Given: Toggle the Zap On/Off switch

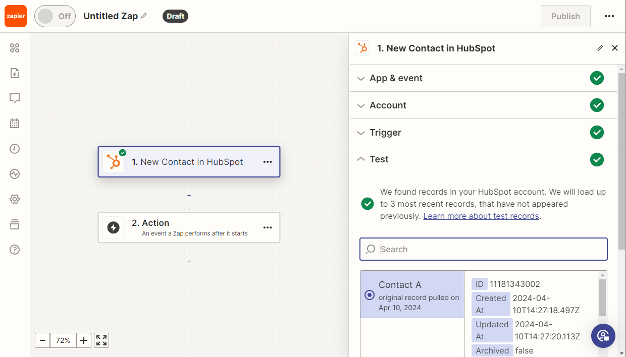Looking at the screenshot, I should tap(55, 16).
